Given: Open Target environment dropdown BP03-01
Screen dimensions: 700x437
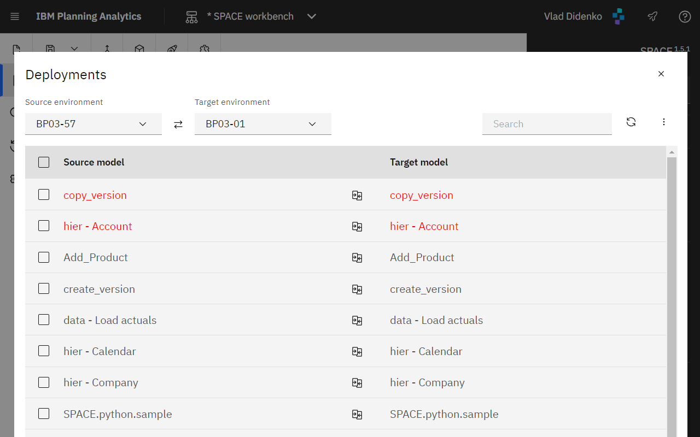Looking at the screenshot, I should [263, 124].
